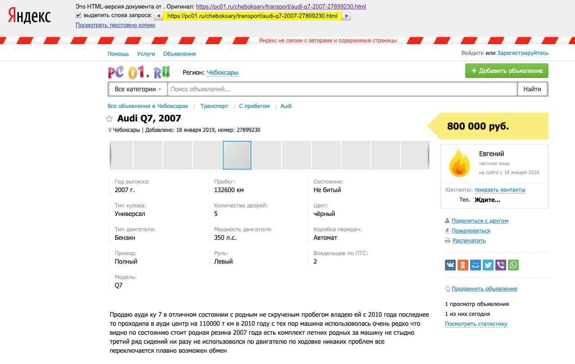Image resolution: width=575 pixels, height=364 pixels.
Task: Click the "Ждите..." phone placeholder
Action: click(487, 200)
